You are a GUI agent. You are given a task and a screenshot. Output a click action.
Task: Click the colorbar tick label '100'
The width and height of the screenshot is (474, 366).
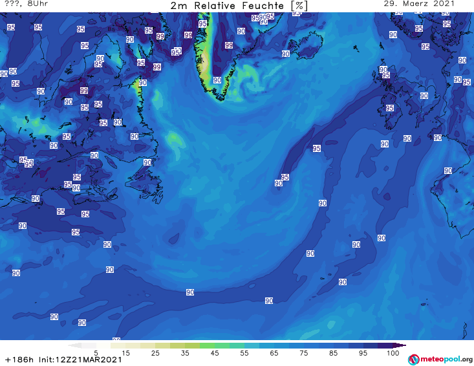click(393, 353)
